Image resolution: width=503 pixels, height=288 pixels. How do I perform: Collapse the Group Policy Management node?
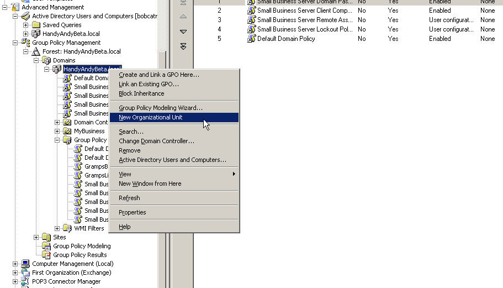[15, 43]
